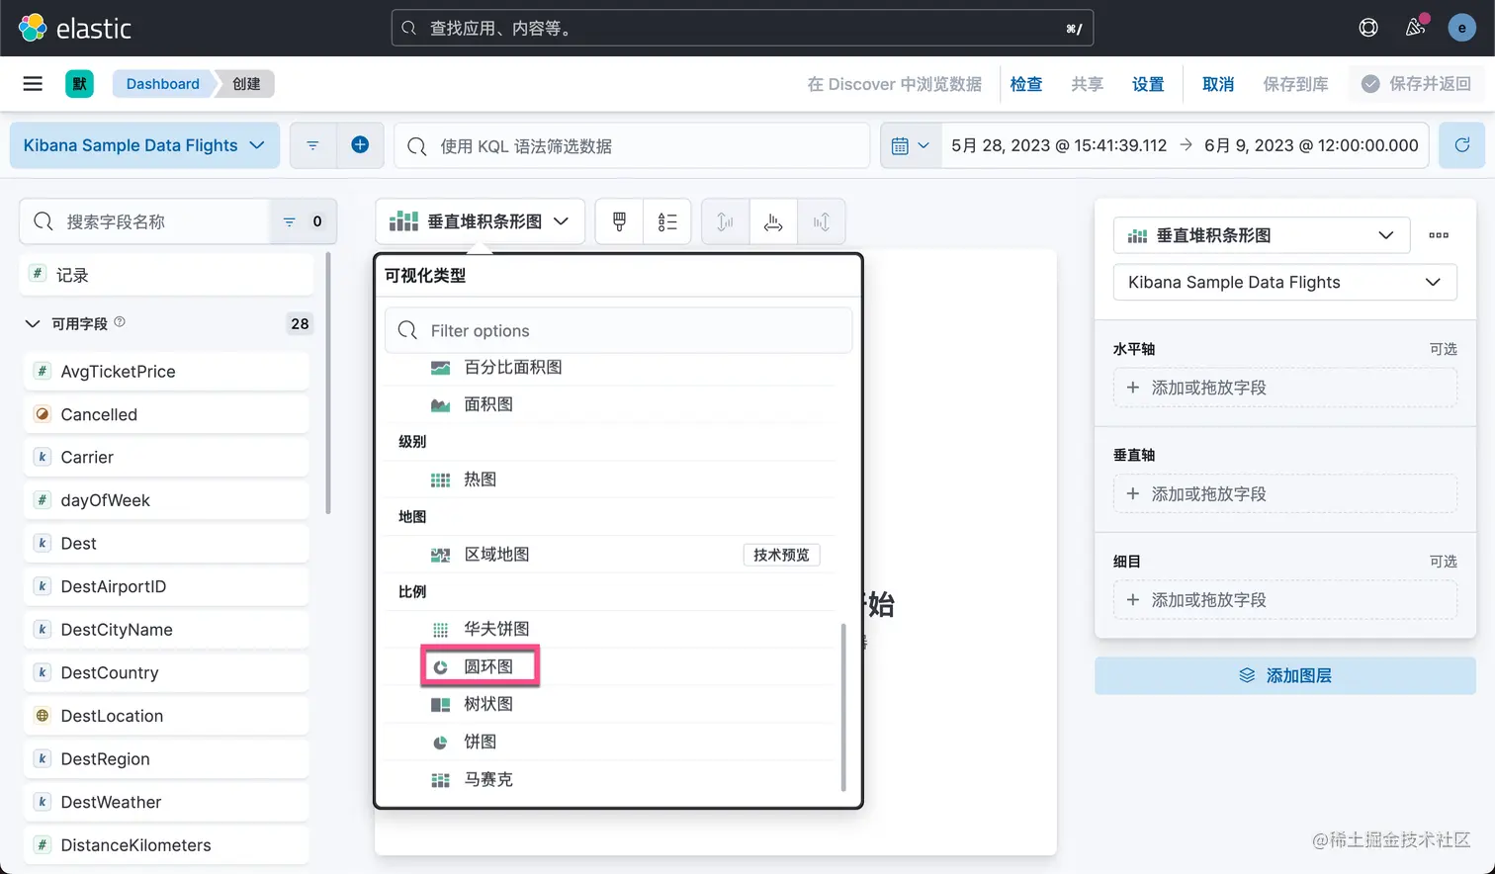Open the hamburger navigation menu
Image resolution: width=1495 pixels, height=874 pixels.
[33, 84]
